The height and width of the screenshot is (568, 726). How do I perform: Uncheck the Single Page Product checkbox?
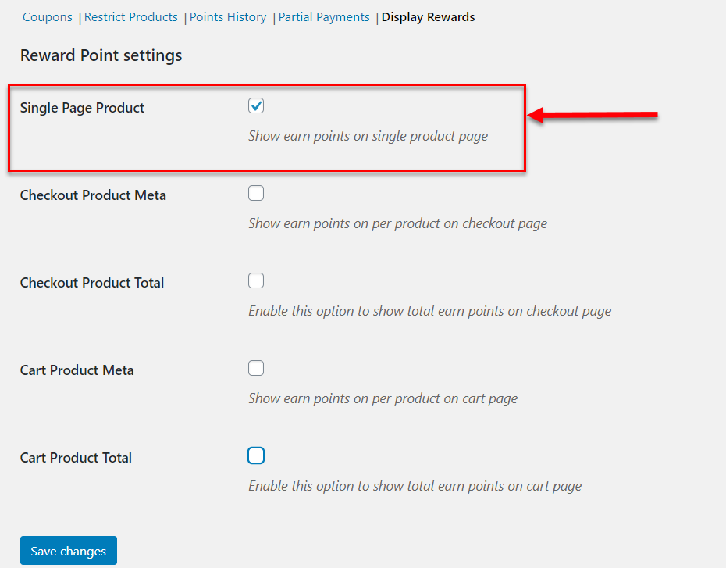click(x=256, y=105)
